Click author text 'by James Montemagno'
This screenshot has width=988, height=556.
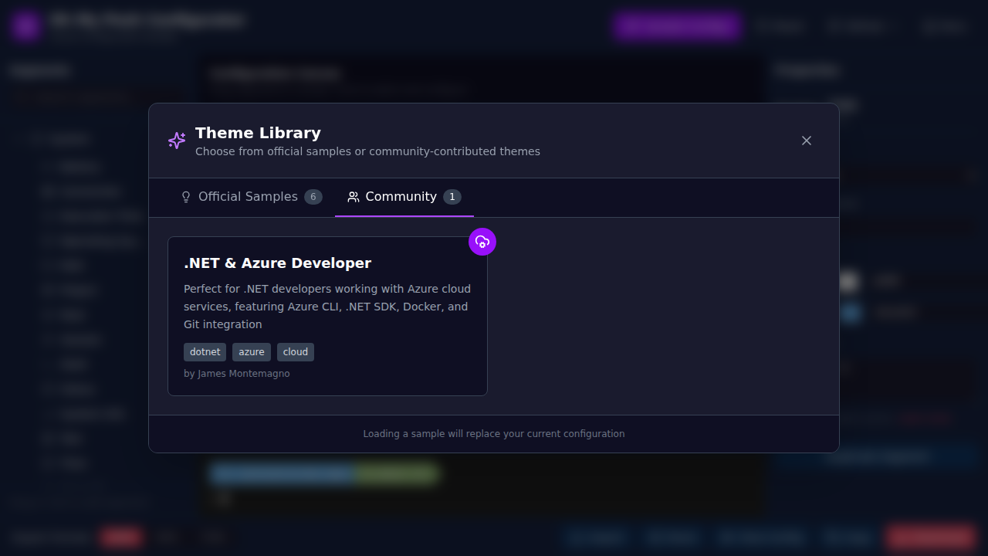[237, 374]
